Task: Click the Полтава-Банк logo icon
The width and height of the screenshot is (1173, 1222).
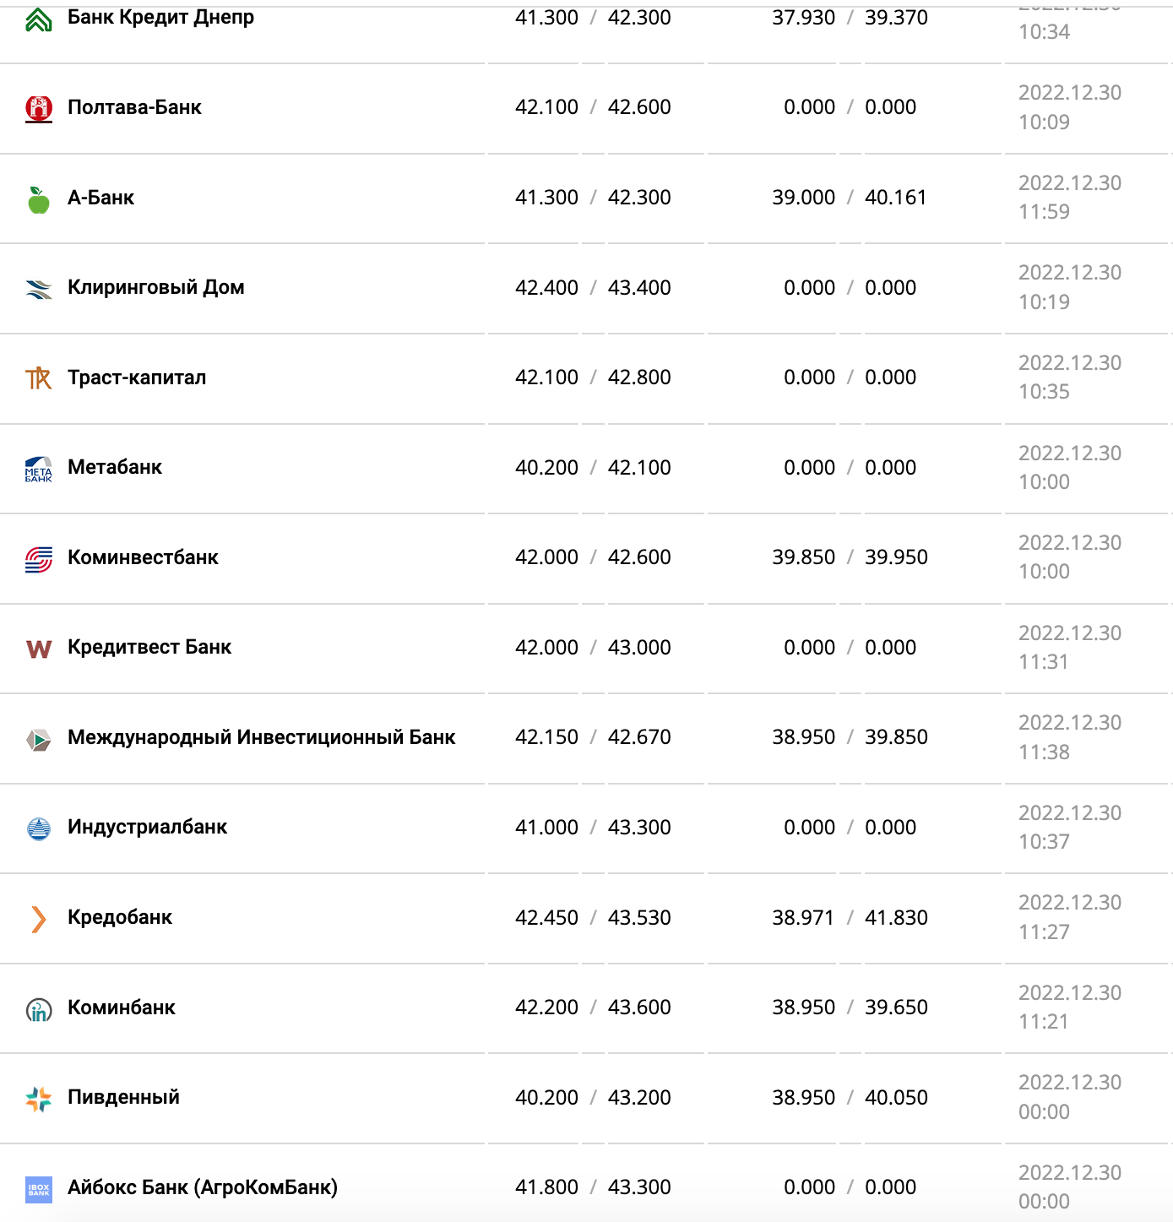Action: tap(39, 108)
